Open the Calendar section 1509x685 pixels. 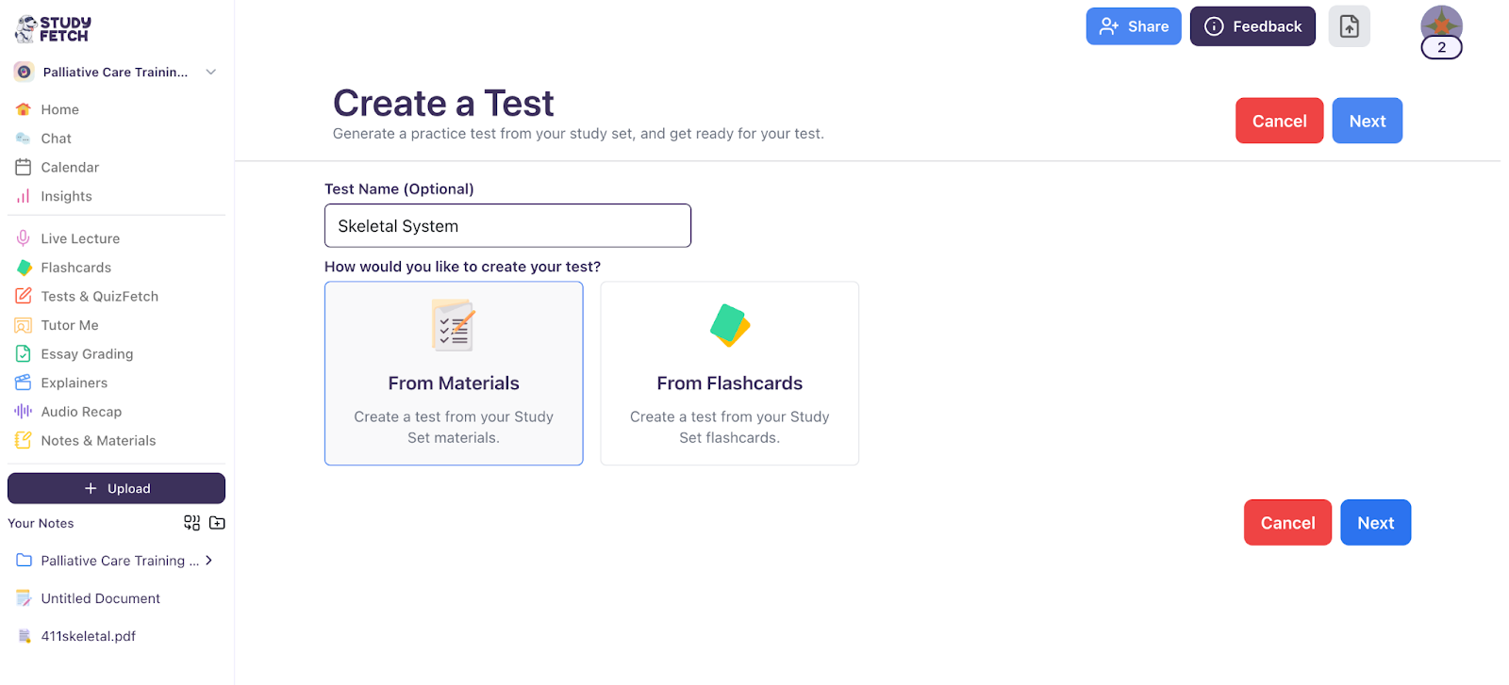pyautogui.click(x=69, y=167)
